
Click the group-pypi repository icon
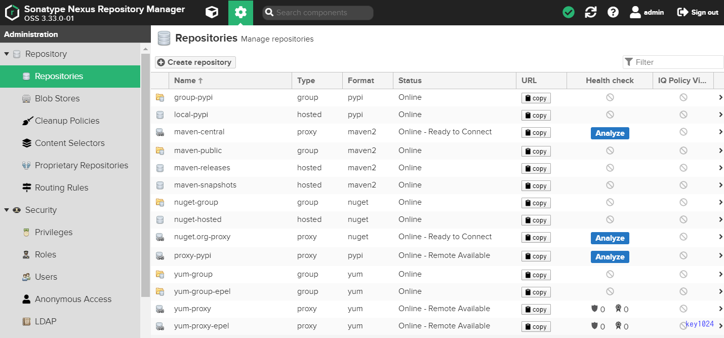(160, 97)
